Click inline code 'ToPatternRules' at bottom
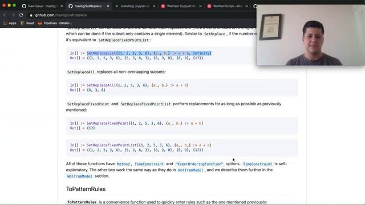365x205 pixels. coord(82,202)
